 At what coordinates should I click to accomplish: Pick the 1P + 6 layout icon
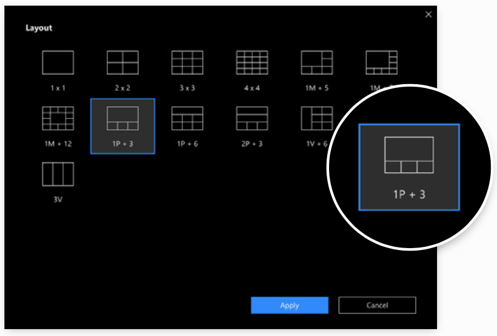[187, 118]
